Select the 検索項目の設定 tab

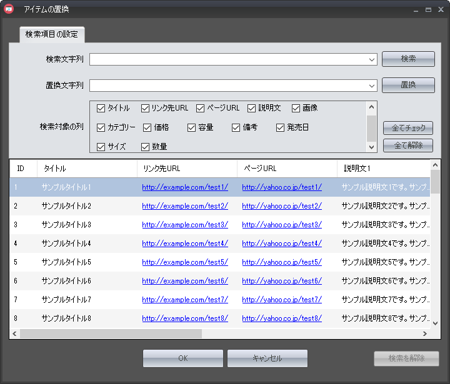pyautogui.click(x=52, y=34)
